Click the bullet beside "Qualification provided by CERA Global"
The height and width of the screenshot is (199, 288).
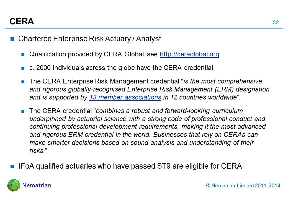coord(23,55)
